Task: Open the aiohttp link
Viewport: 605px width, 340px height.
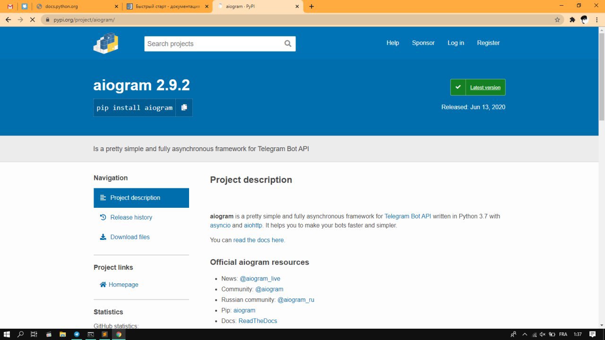Action: point(253,226)
